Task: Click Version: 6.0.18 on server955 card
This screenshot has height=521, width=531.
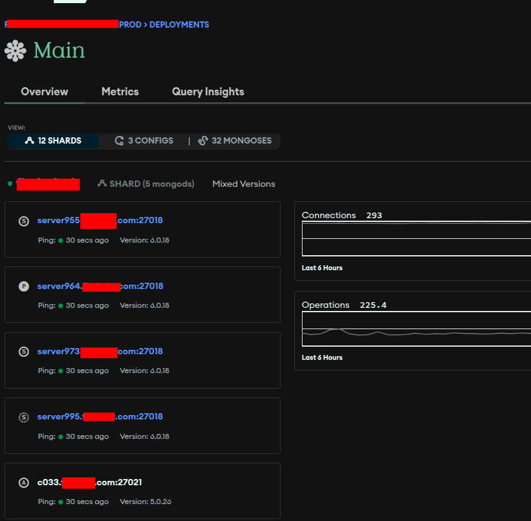Action: [144, 240]
